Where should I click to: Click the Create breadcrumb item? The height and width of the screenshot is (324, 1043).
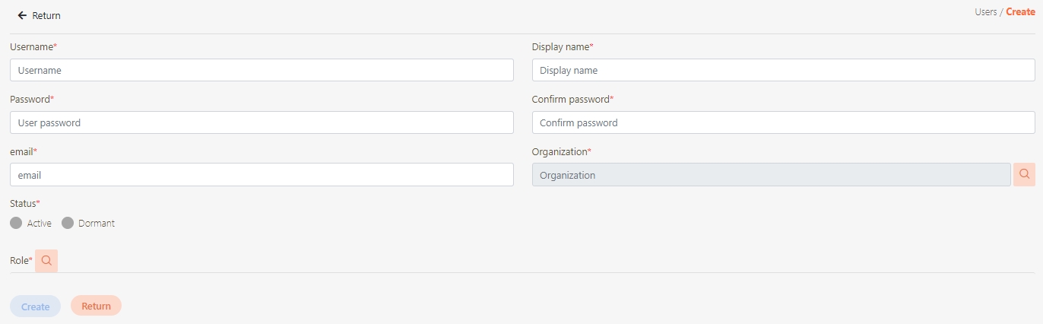[x=1020, y=12]
